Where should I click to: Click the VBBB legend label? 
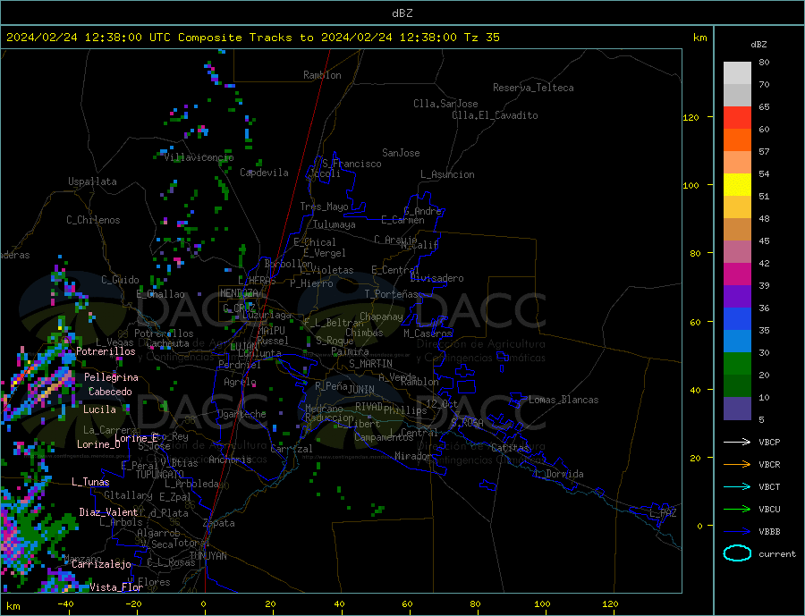tap(769, 531)
